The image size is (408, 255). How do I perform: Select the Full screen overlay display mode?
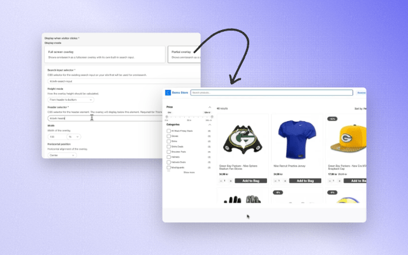pyautogui.click(x=105, y=54)
